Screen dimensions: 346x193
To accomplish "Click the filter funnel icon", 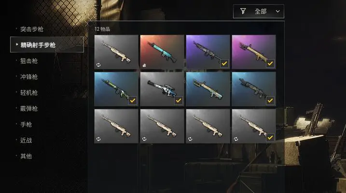I will [x=243, y=11].
